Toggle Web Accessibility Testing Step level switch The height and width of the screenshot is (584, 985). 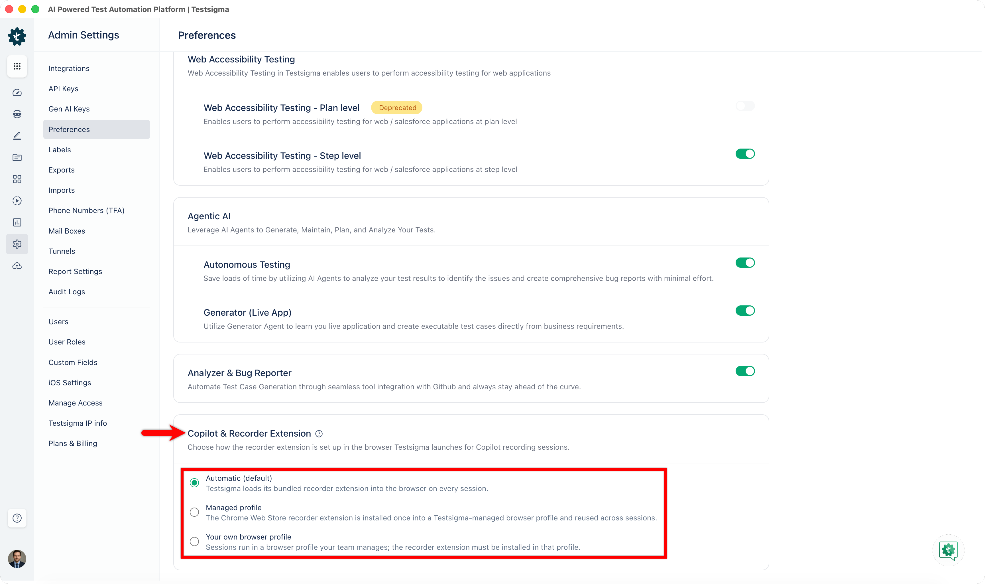coord(745,154)
